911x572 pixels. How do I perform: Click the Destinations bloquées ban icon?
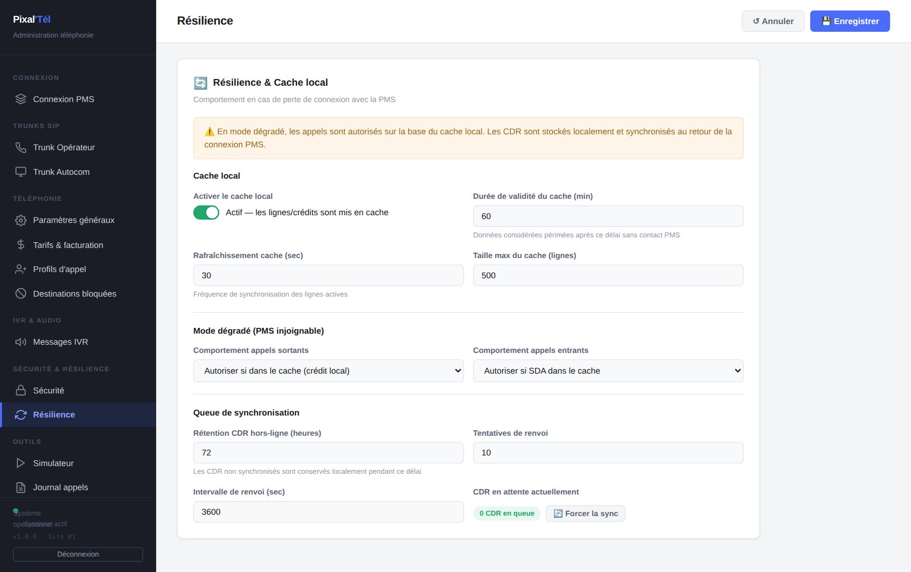pyautogui.click(x=21, y=293)
